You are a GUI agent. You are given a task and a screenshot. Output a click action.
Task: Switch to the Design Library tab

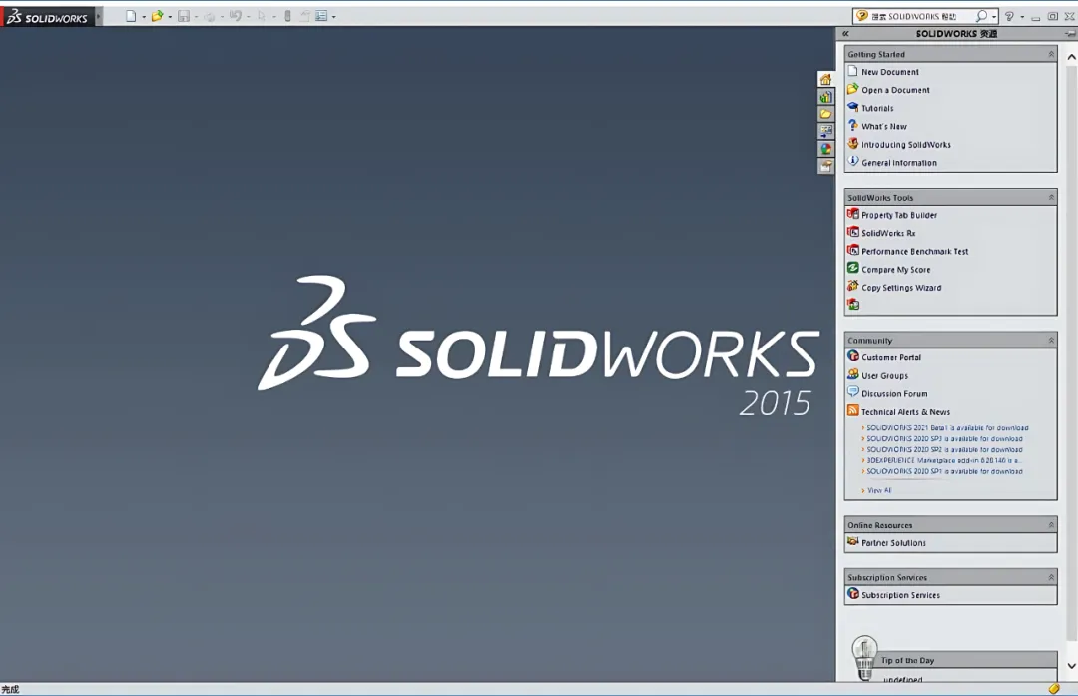click(x=825, y=97)
